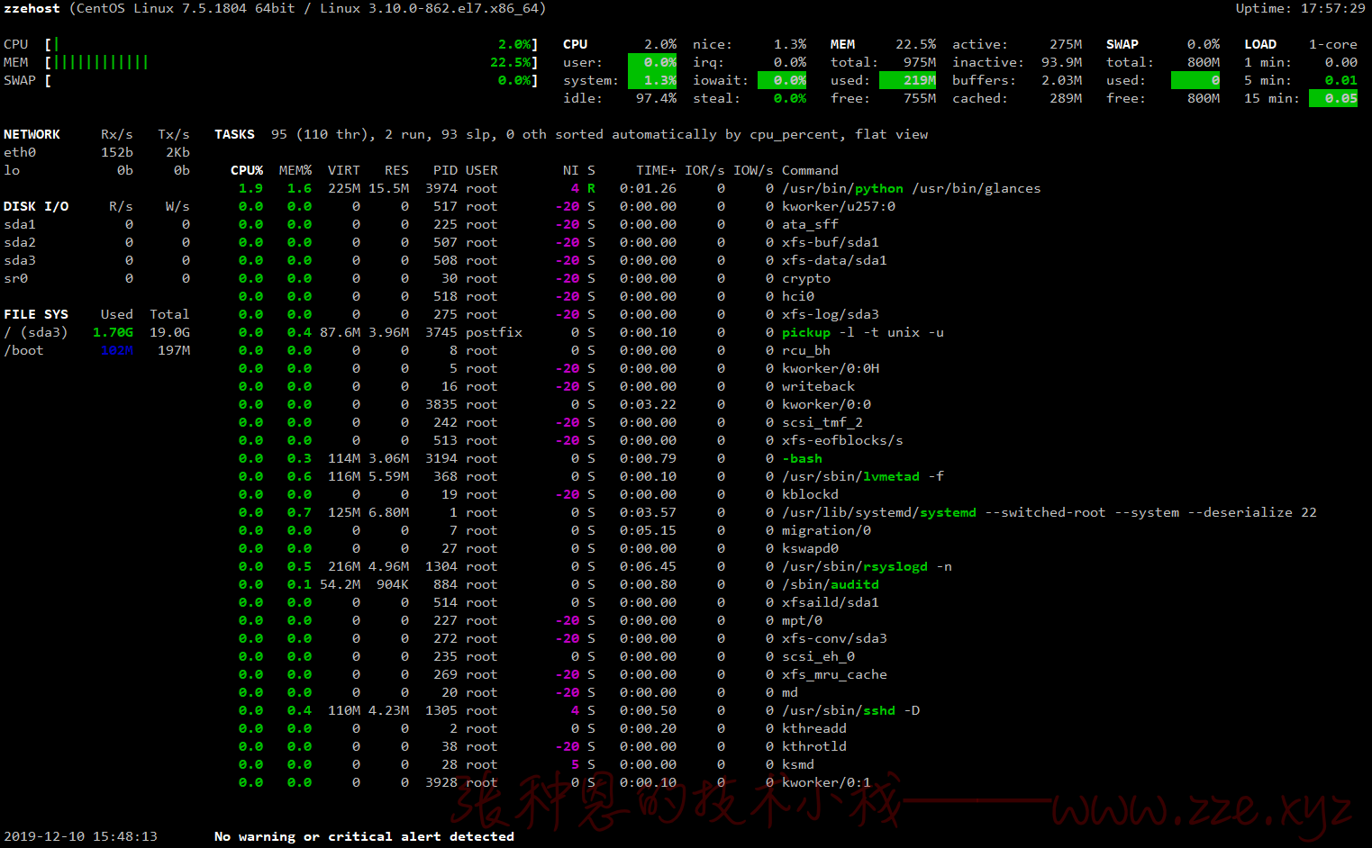Select the migration/0 process

click(555, 530)
